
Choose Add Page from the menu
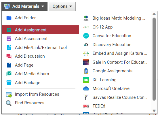(40, 65)
